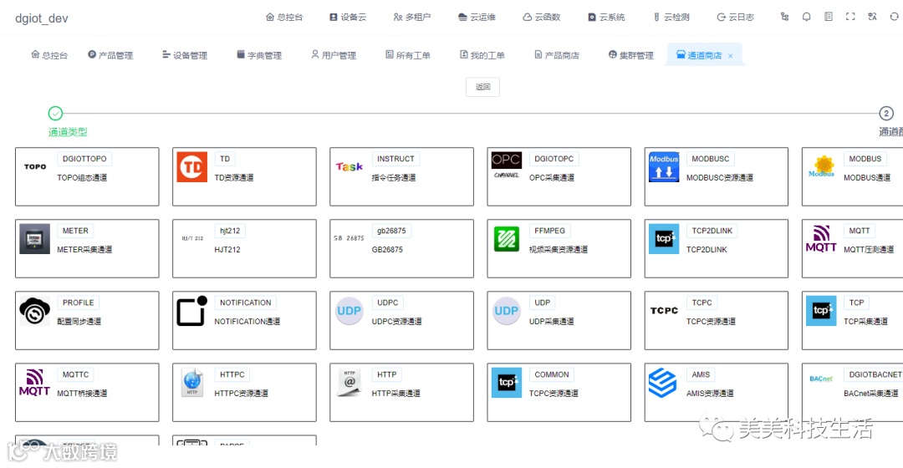The width and height of the screenshot is (903, 468).
Task: Switch to the 我的工单 tab
Action: 482,55
